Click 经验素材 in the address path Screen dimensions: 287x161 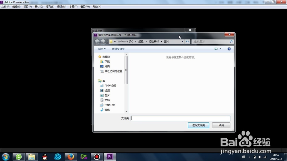coord(154,42)
